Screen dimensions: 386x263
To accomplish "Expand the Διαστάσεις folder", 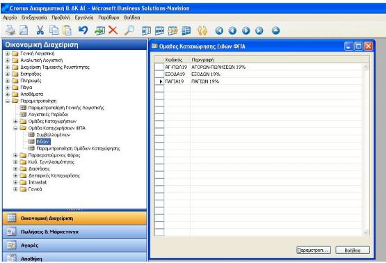I will pos(15,168).
